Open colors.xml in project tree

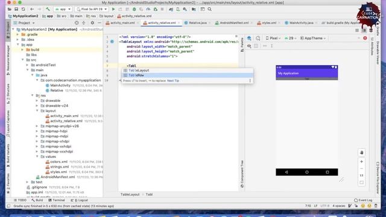click(x=59, y=162)
